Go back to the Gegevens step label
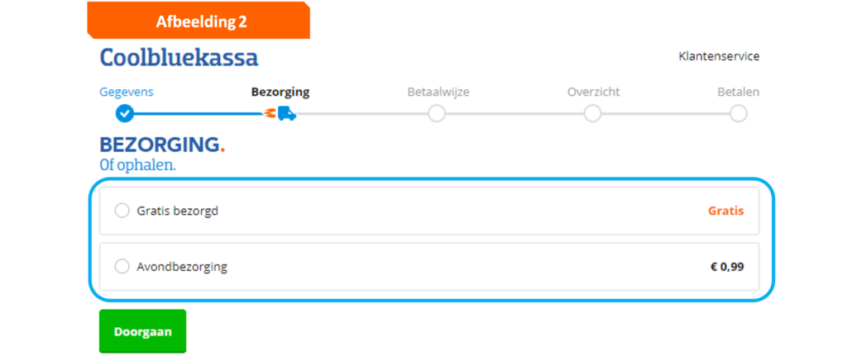This screenshot has height=361, width=847. point(127,92)
